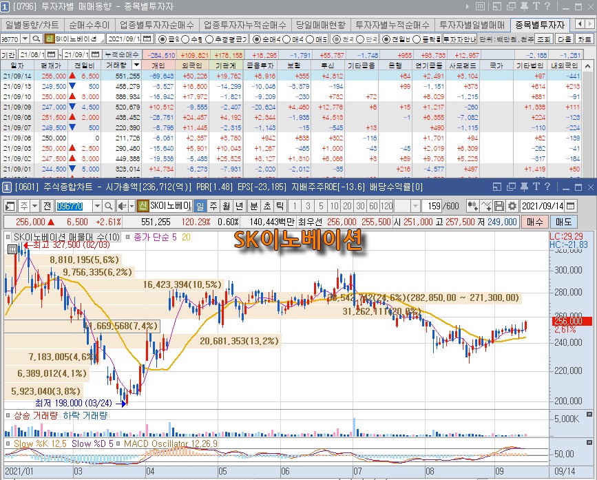Open help question mark in investor window titlebar
597x480 pixels.
tap(547, 6)
